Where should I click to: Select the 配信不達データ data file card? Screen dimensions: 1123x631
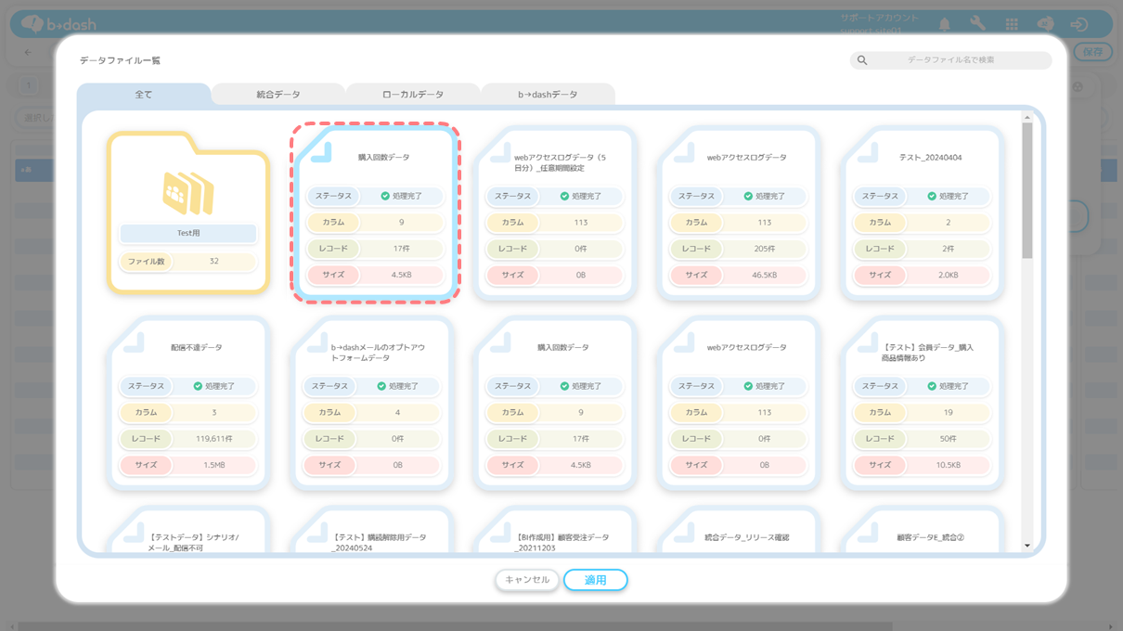[x=188, y=404]
